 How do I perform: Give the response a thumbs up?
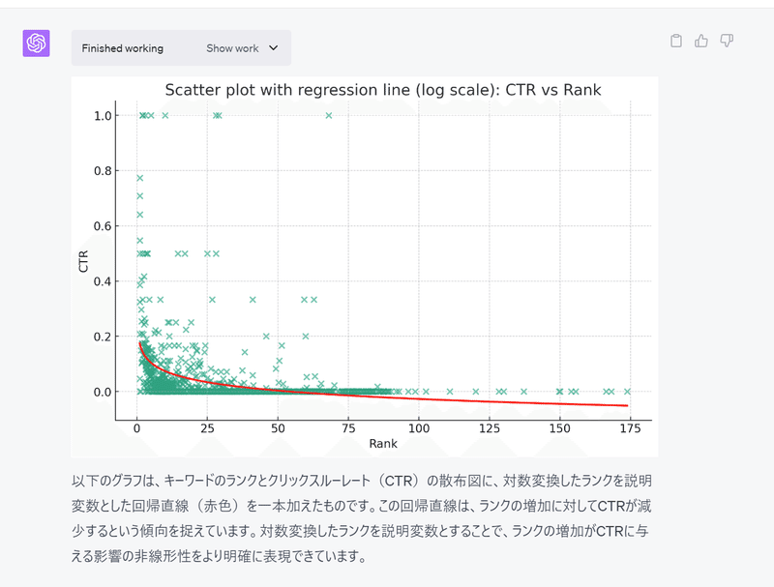[701, 41]
